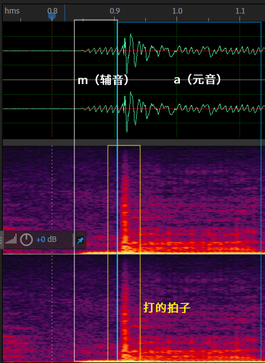Click the 1.1 mark on time ruler

tap(240, 11)
